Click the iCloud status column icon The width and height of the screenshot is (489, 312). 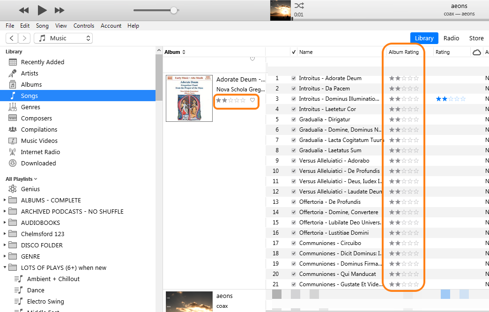tap(476, 52)
